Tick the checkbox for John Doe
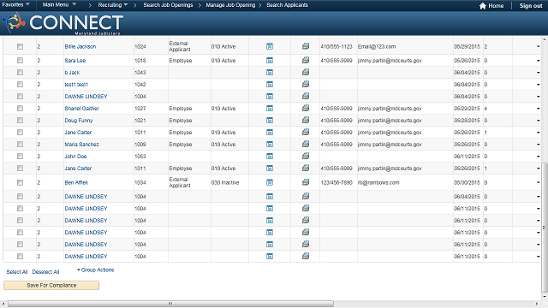This screenshot has height=308, width=548. [x=20, y=156]
